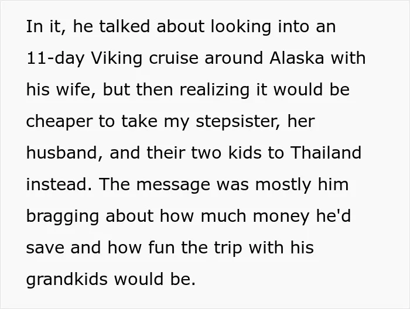
Task: Click the word "grandkids" on the last line
Action: pyautogui.click(x=67, y=279)
